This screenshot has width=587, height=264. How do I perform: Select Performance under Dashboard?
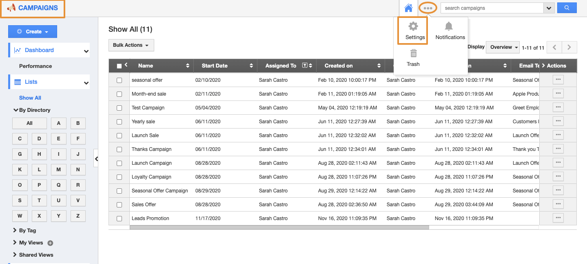click(35, 66)
